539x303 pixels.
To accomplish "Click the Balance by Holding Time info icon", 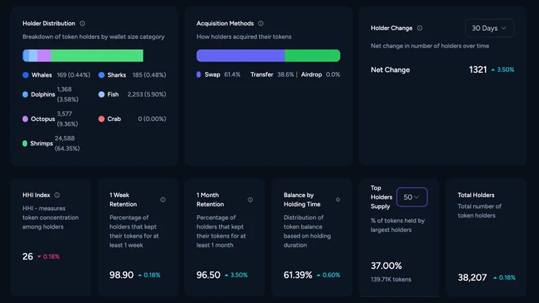I will (x=338, y=199).
